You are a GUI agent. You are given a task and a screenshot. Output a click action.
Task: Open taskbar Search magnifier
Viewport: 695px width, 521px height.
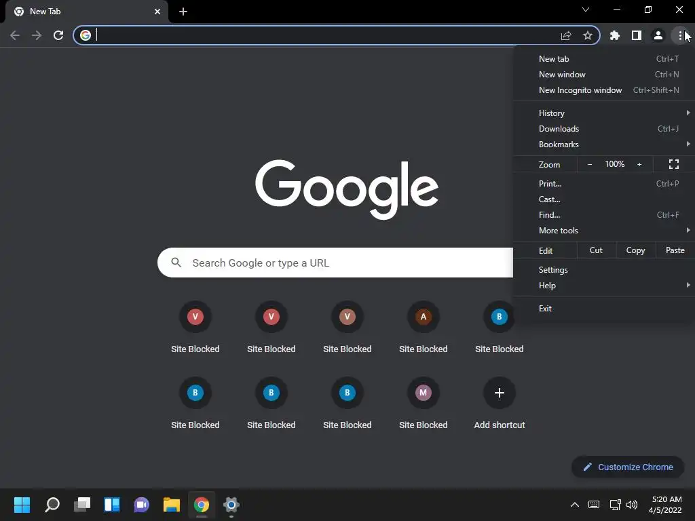52,505
